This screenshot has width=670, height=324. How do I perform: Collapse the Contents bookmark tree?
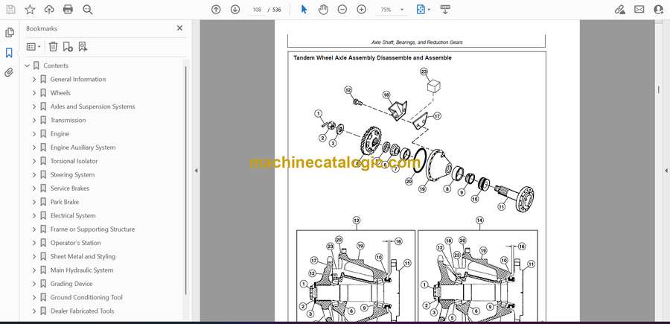click(x=27, y=66)
